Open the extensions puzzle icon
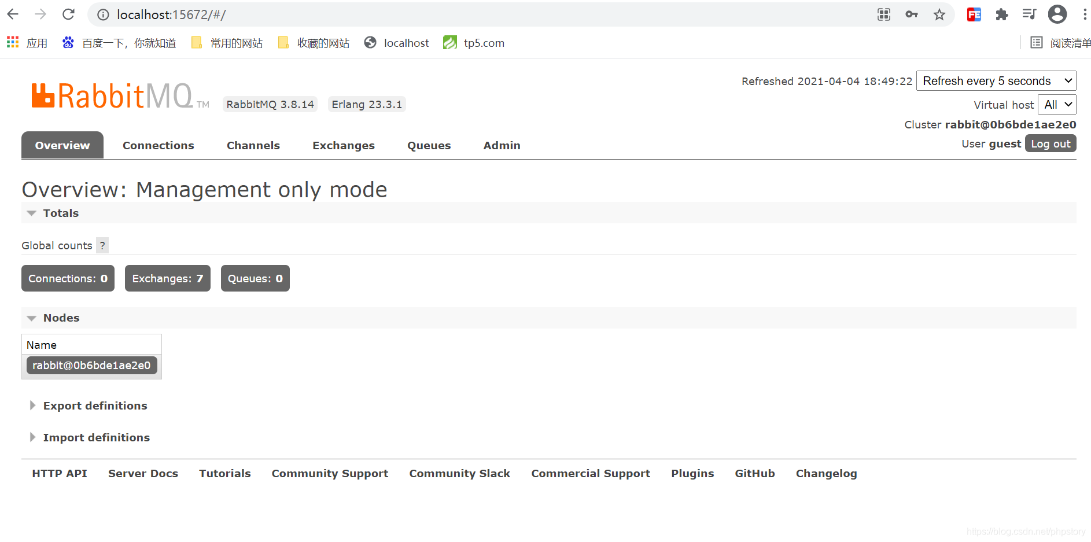 point(1002,14)
